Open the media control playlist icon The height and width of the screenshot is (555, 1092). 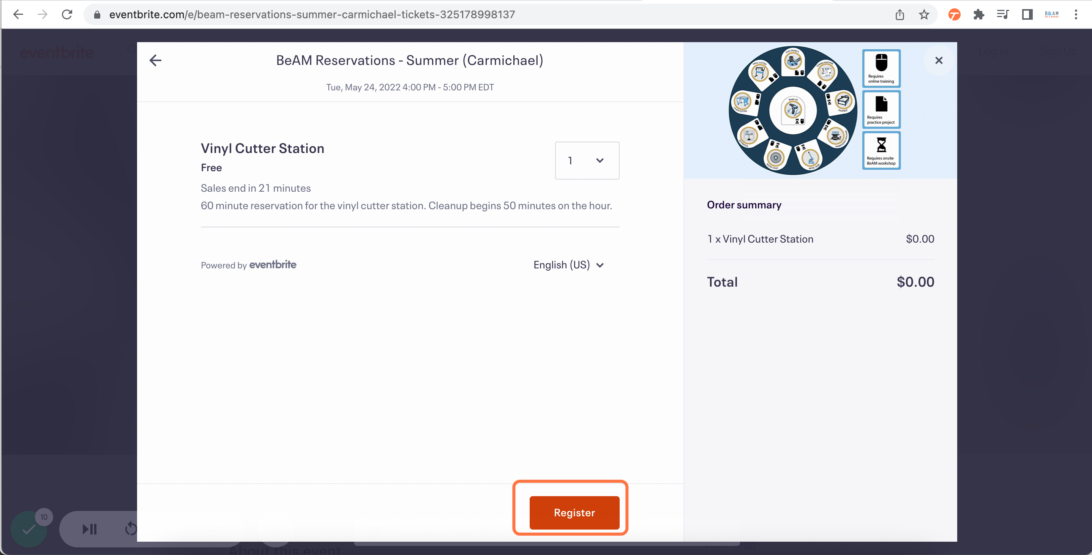1002,15
